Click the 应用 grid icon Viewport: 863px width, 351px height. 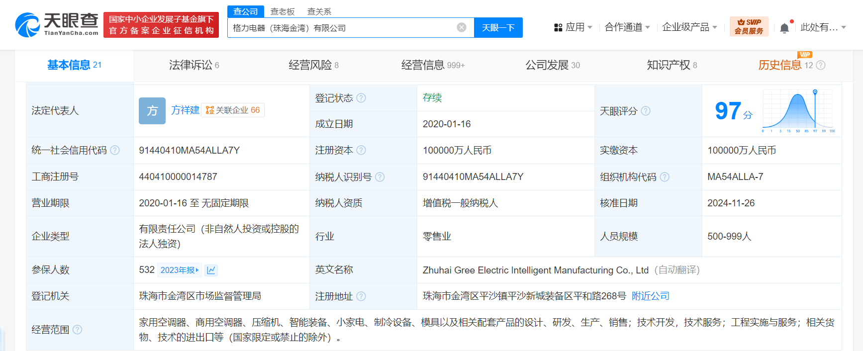click(x=558, y=28)
